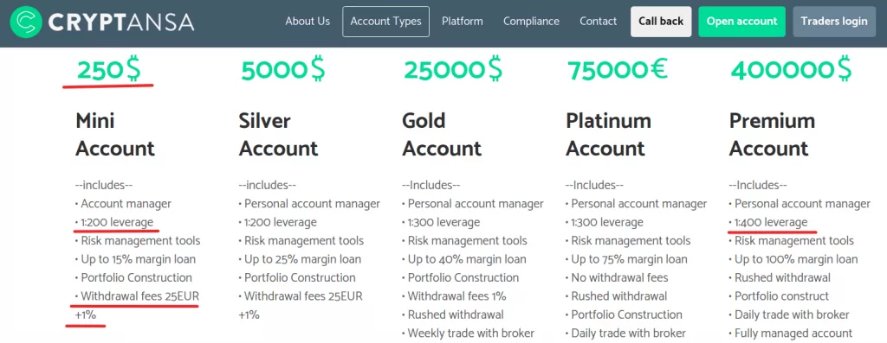Click the Traders login button
The image size is (887, 343).
[x=834, y=22]
